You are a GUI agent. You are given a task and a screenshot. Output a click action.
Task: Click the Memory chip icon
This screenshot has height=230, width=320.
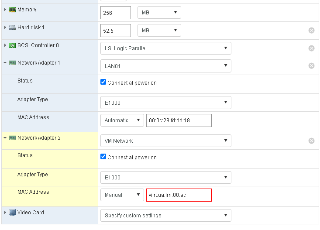[x=12, y=10]
